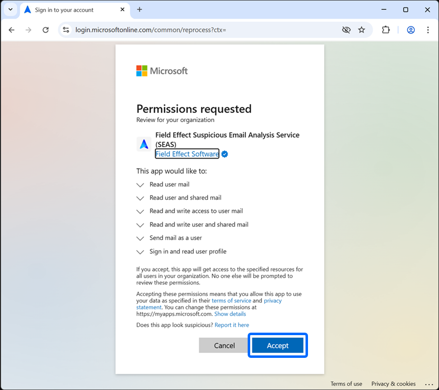Open the terms of service link
Image resolution: width=439 pixels, height=390 pixels.
(x=231, y=301)
